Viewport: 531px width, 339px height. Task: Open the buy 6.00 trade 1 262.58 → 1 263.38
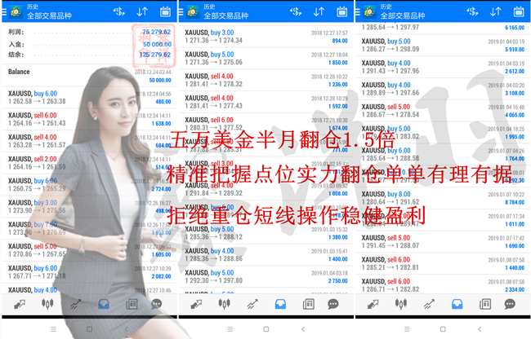pos(89,97)
